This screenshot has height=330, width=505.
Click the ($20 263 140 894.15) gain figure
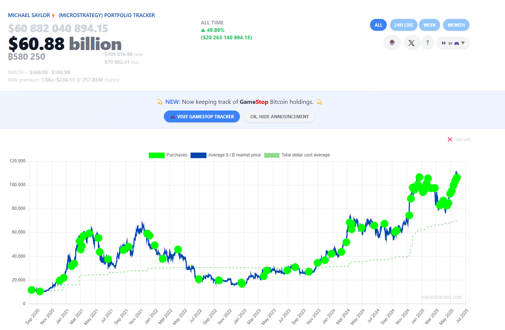(227, 37)
